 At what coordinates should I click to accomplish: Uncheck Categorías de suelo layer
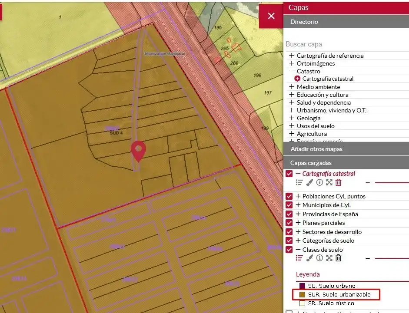[x=289, y=241]
